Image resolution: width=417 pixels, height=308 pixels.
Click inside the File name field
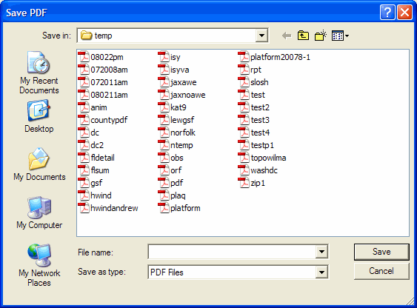tap(232, 252)
